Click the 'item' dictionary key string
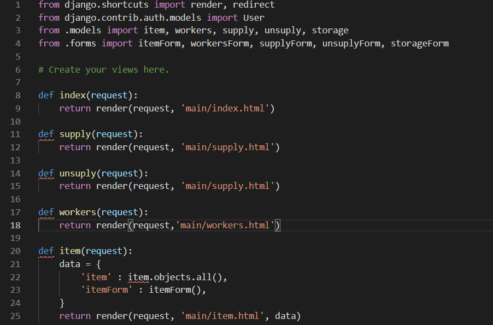The image size is (493, 325). pos(96,277)
